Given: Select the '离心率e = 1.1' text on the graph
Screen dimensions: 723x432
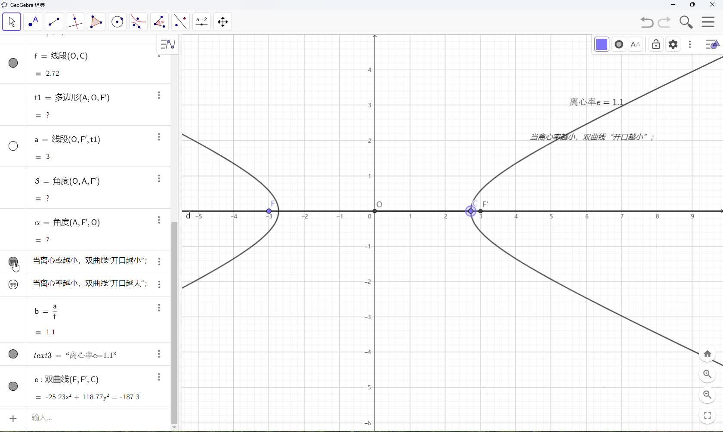Looking at the screenshot, I should click(596, 102).
